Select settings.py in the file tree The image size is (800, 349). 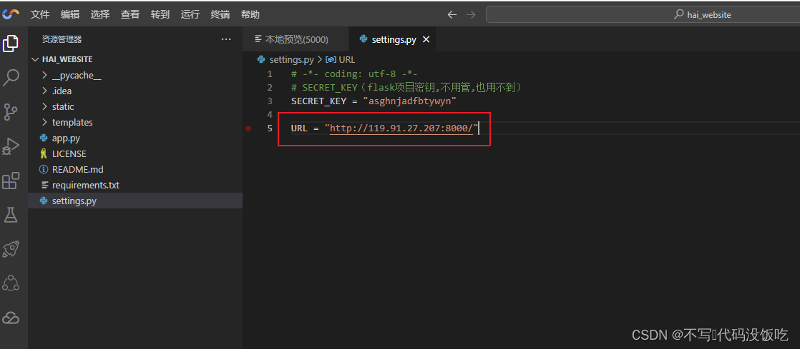[x=135, y=201]
